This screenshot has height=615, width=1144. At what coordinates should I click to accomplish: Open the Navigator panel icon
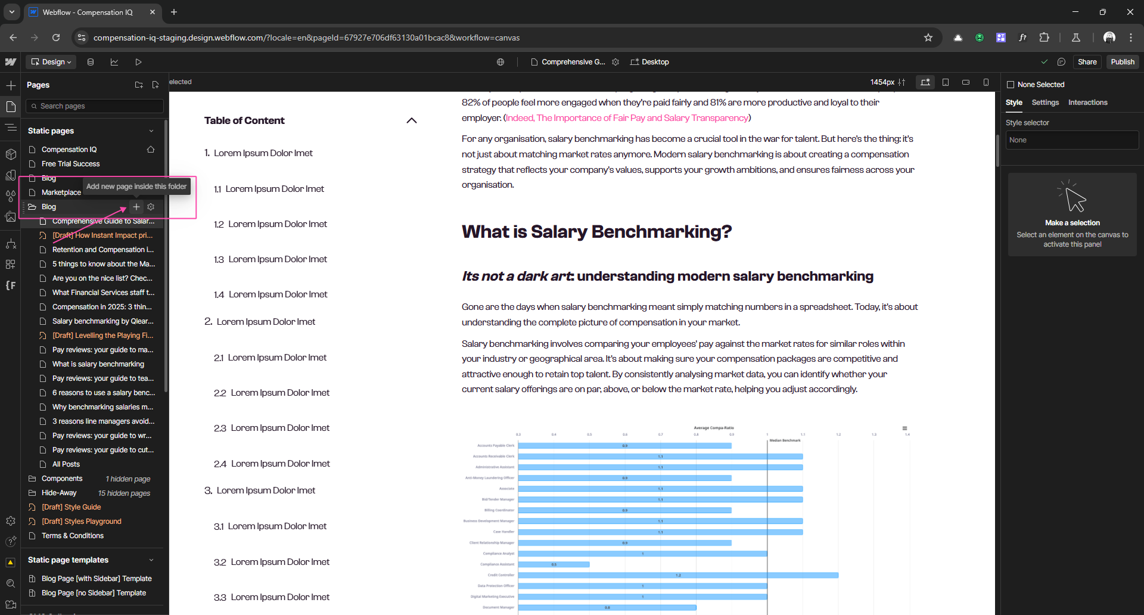(x=11, y=128)
